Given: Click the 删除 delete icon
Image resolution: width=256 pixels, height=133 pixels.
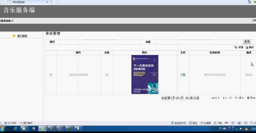Looking at the screenshot, I should click(247, 47).
